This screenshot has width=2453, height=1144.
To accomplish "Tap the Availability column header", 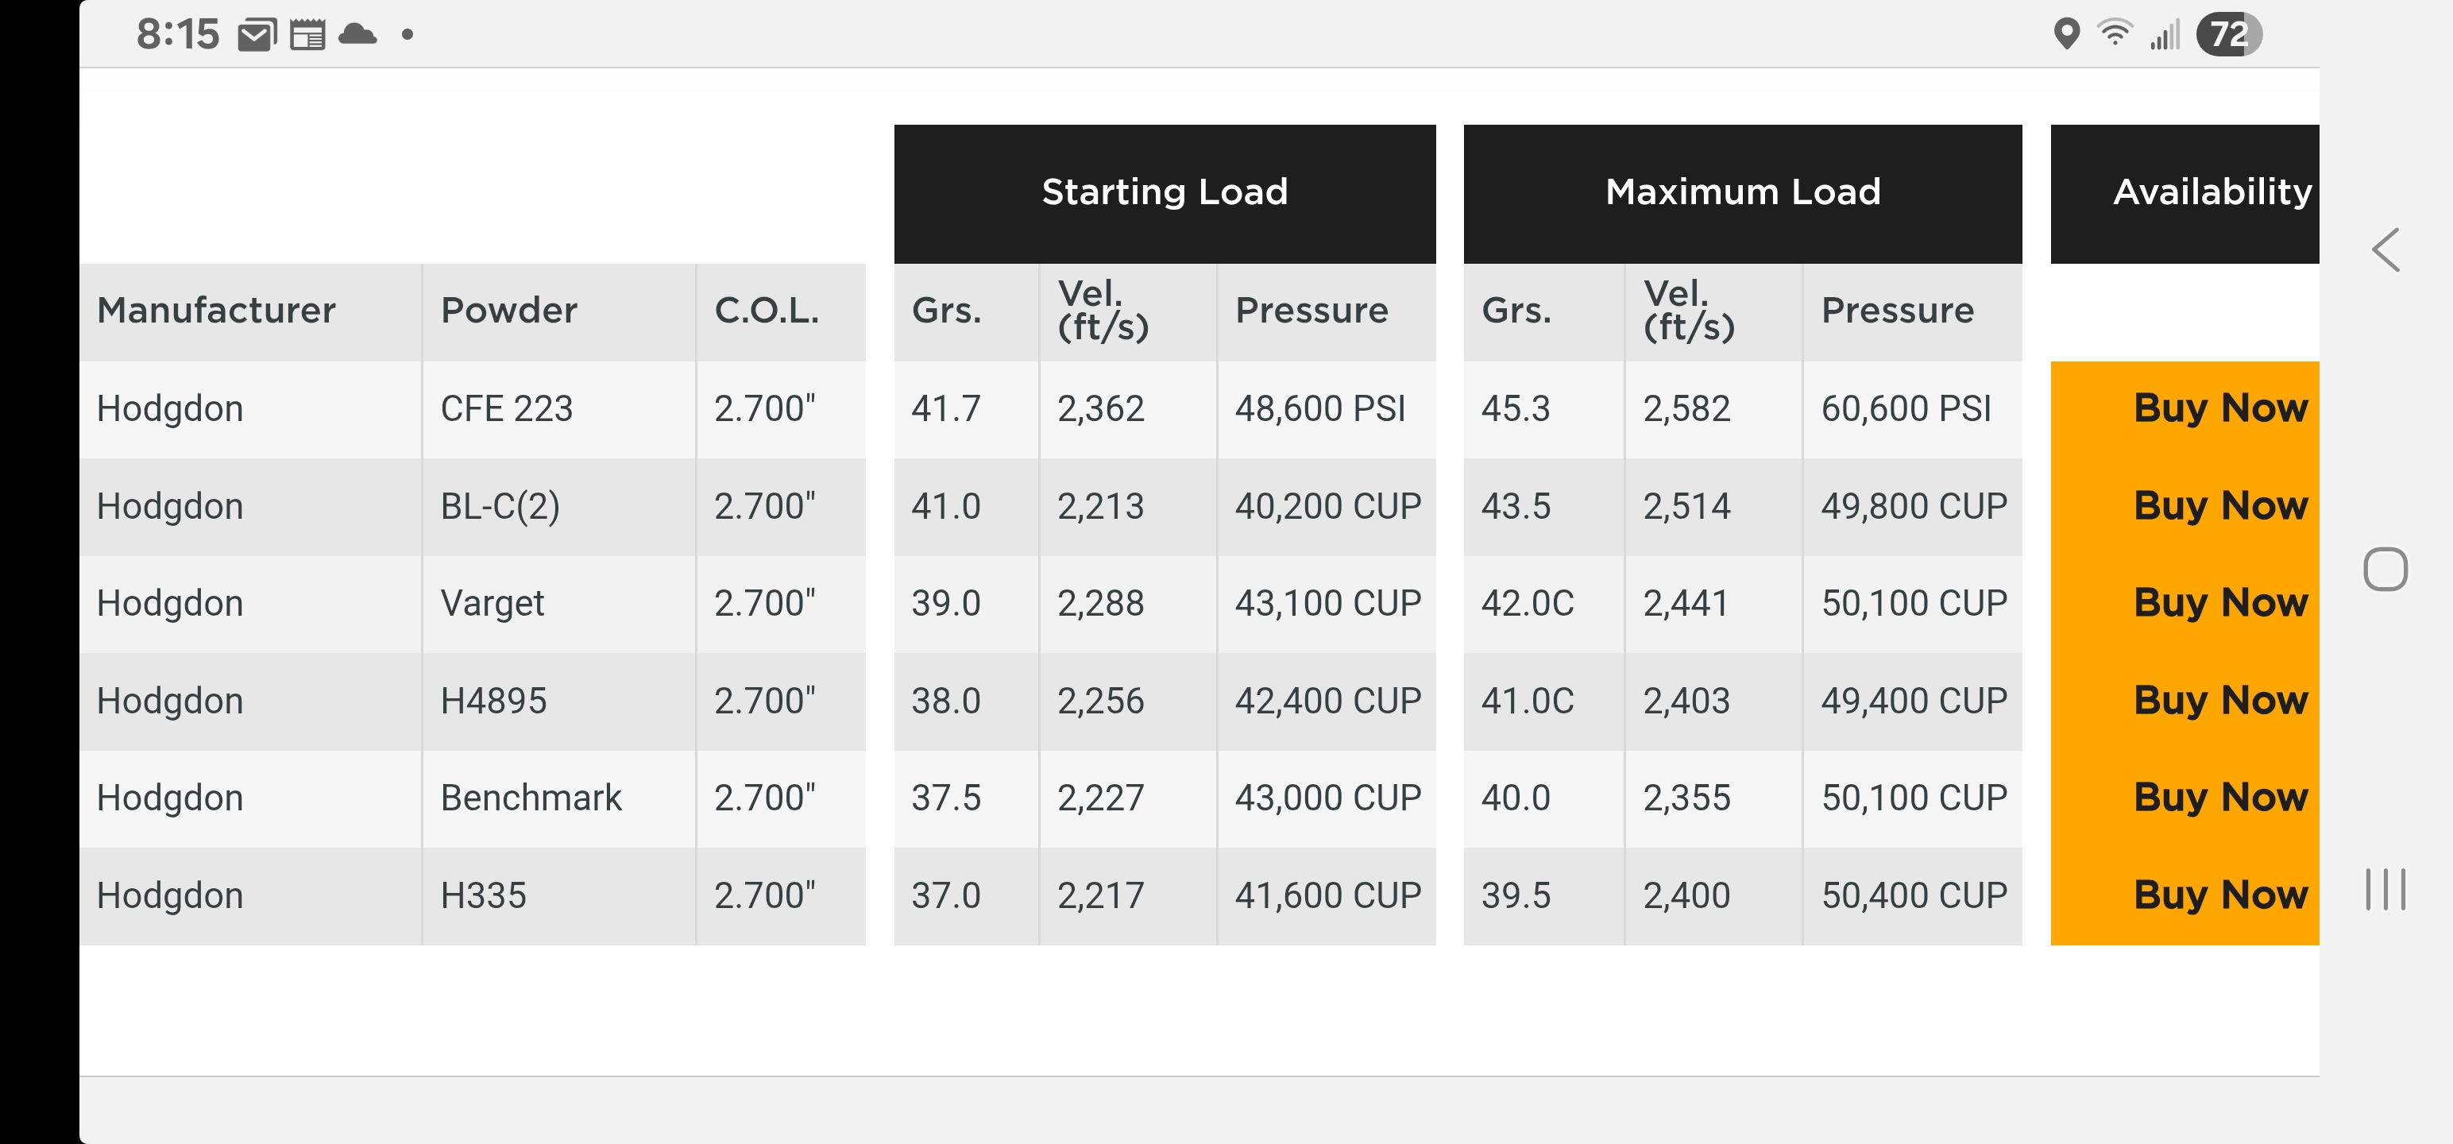I will [2212, 192].
